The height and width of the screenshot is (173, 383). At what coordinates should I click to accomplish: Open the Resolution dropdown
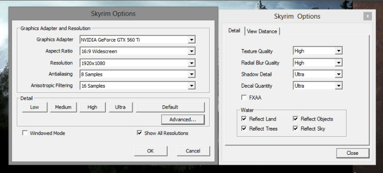coord(137,63)
